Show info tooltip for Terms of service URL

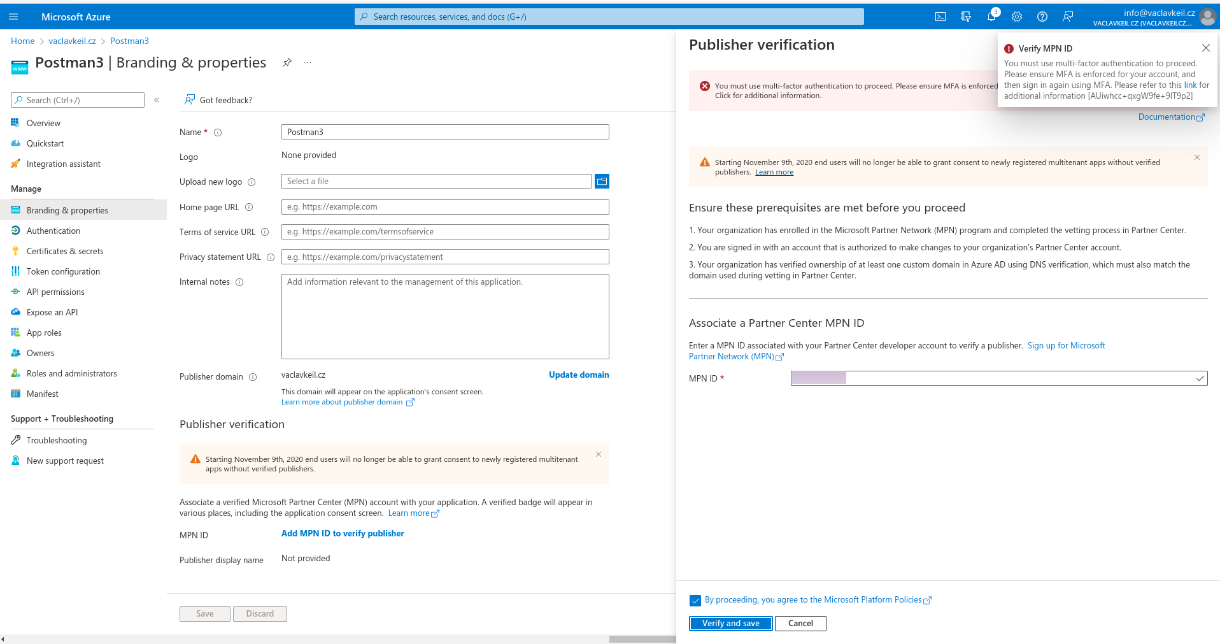[265, 232]
